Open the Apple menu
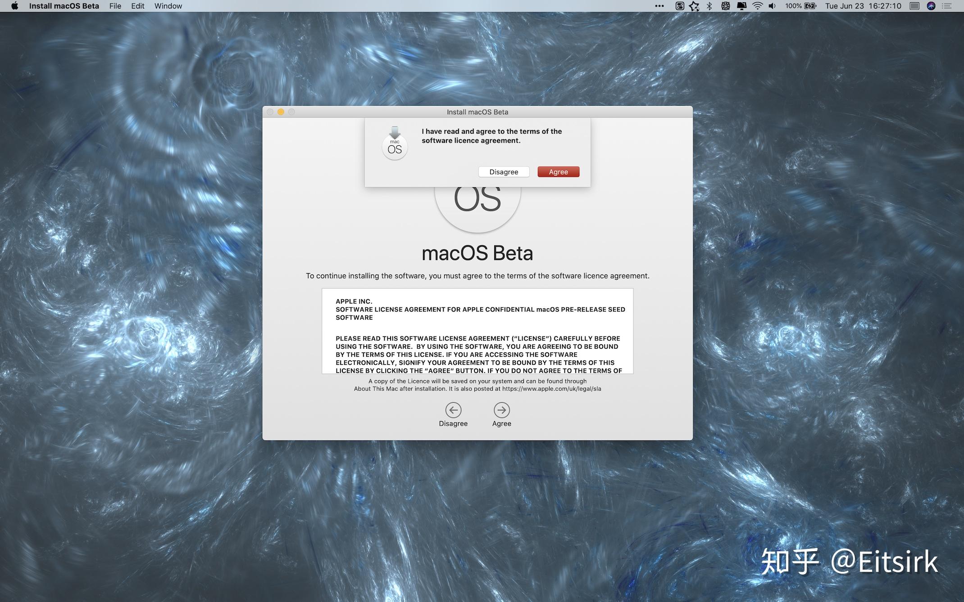This screenshot has height=602, width=964. pyautogui.click(x=14, y=6)
